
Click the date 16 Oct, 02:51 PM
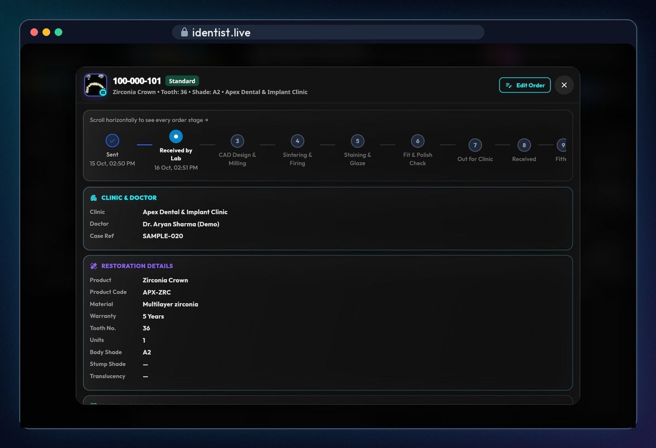[176, 168]
